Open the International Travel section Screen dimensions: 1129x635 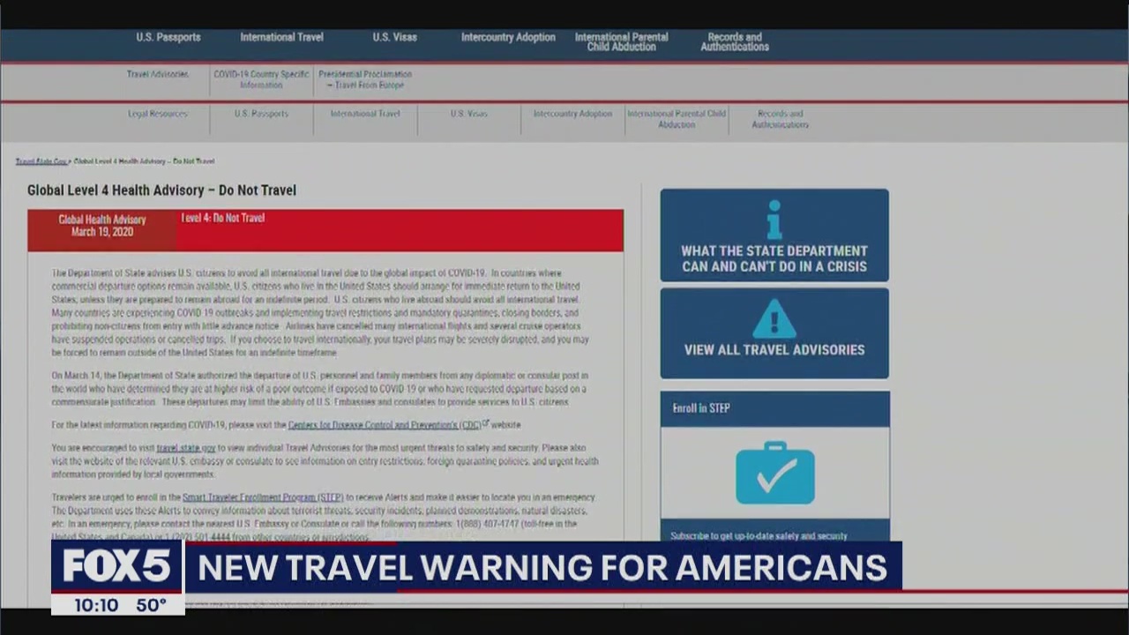pos(281,37)
